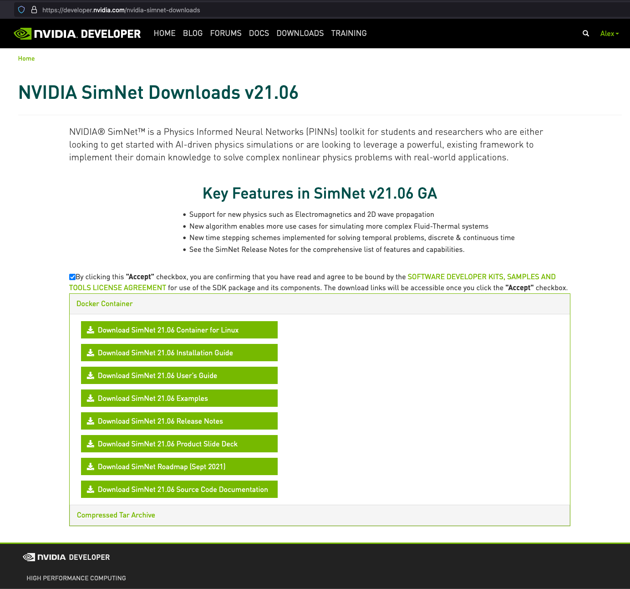The width and height of the screenshot is (630, 589).
Task: Click download icon on Examples row
Action: 91,398
